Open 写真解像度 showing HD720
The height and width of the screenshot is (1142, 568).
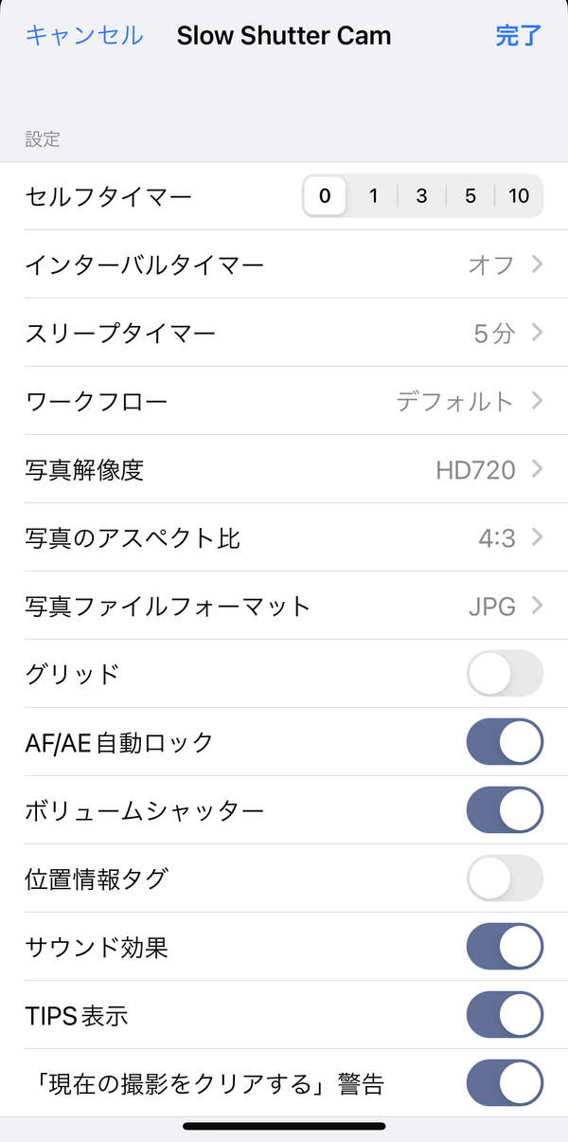(284, 469)
